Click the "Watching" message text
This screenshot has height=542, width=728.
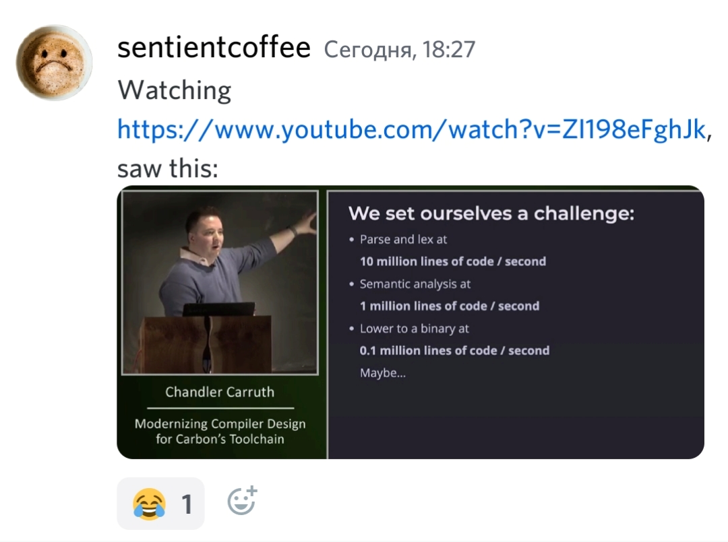click(174, 90)
